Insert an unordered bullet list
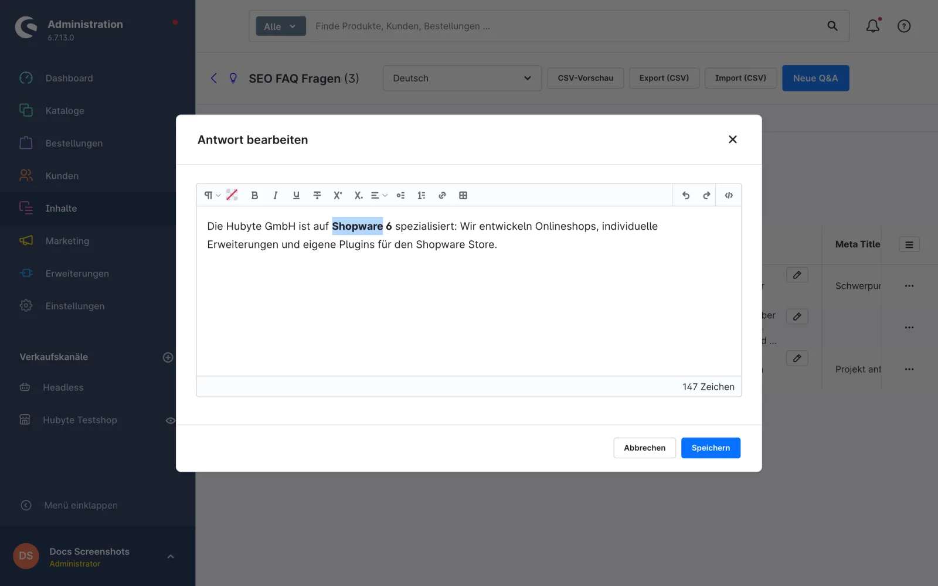The image size is (938, 586). click(x=400, y=195)
